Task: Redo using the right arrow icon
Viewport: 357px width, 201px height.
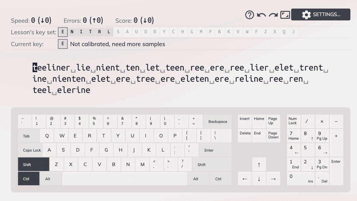Action: pos(273,15)
